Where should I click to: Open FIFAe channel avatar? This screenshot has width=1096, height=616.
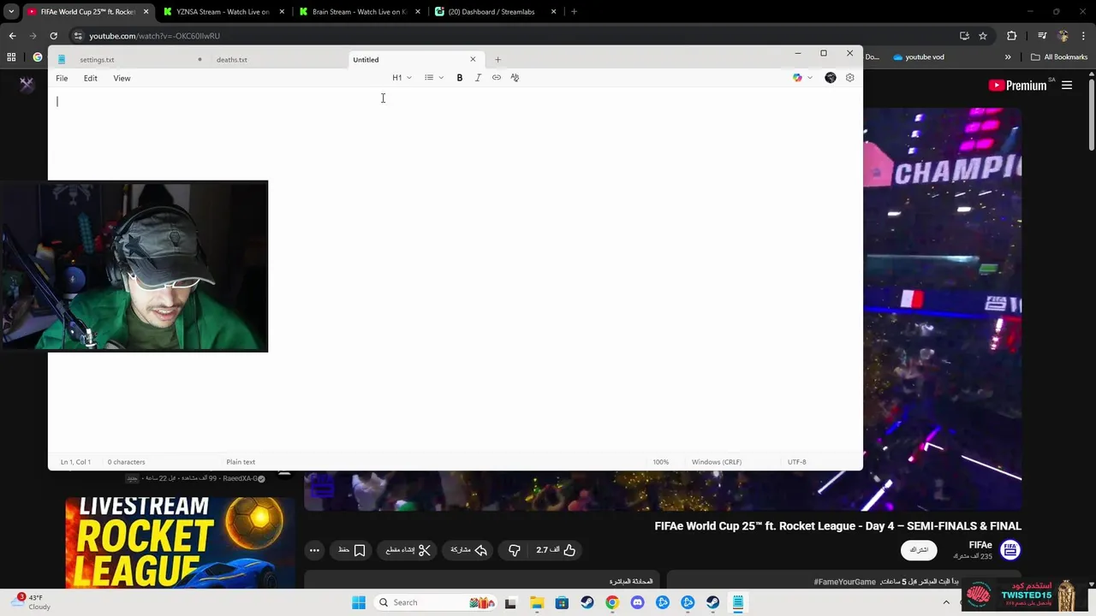click(1010, 550)
